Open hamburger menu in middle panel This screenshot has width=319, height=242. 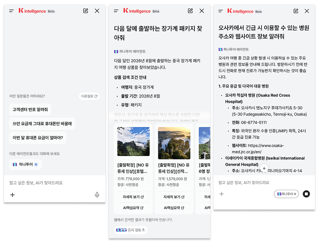[116, 11]
